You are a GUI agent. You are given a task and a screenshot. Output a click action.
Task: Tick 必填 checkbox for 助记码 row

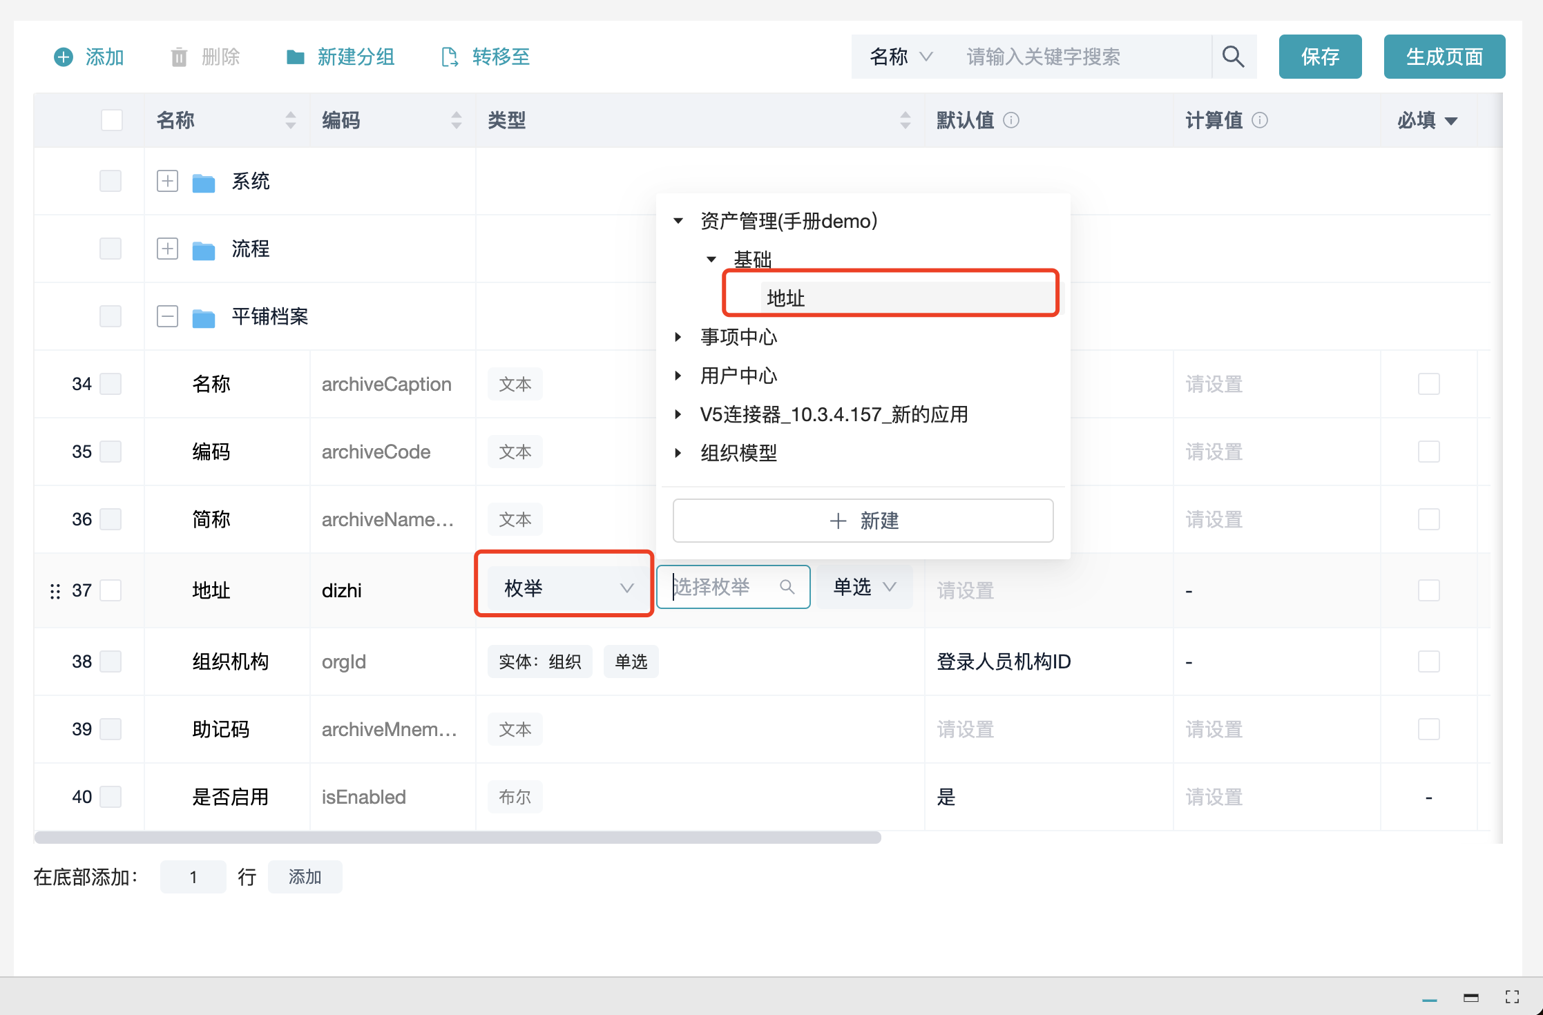click(1429, 729)
